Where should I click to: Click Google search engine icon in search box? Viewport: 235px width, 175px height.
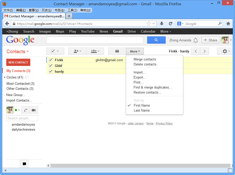coord(179,24)
